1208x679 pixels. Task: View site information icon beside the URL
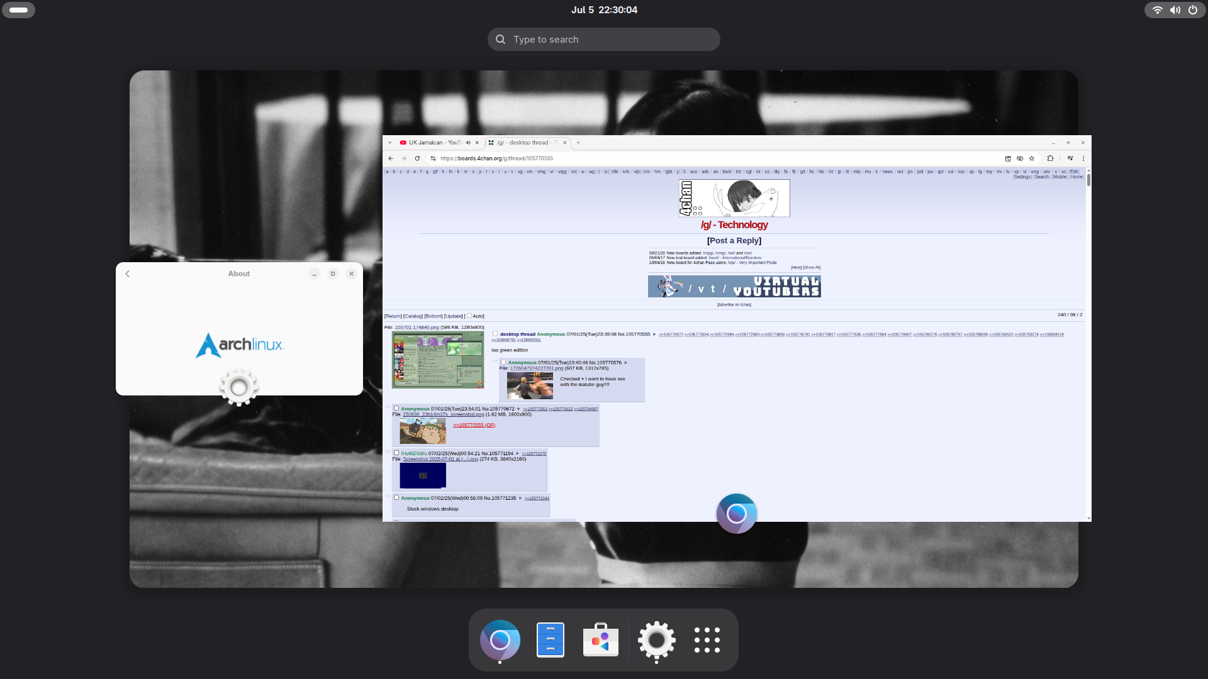433,158
